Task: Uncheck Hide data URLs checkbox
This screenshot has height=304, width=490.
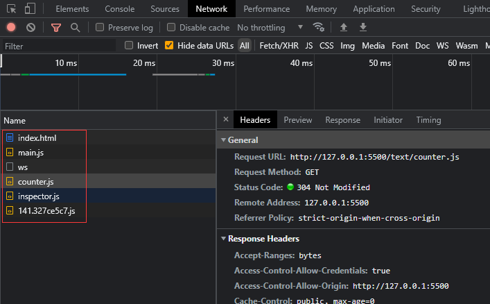Action: click(x=169, y=45)
